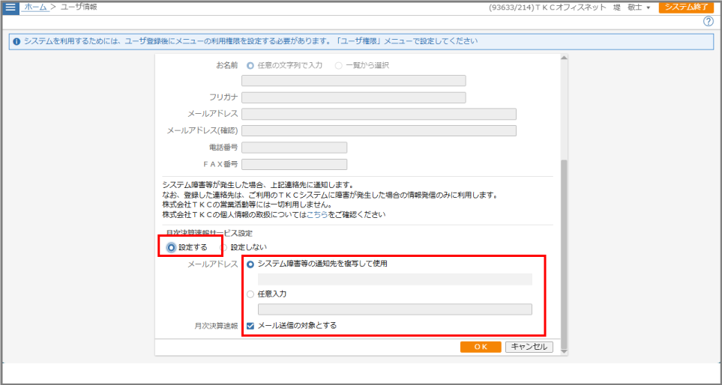Expand the user name dropdown arrow
The width and height of the screenshot is (722, 385).
648,7
